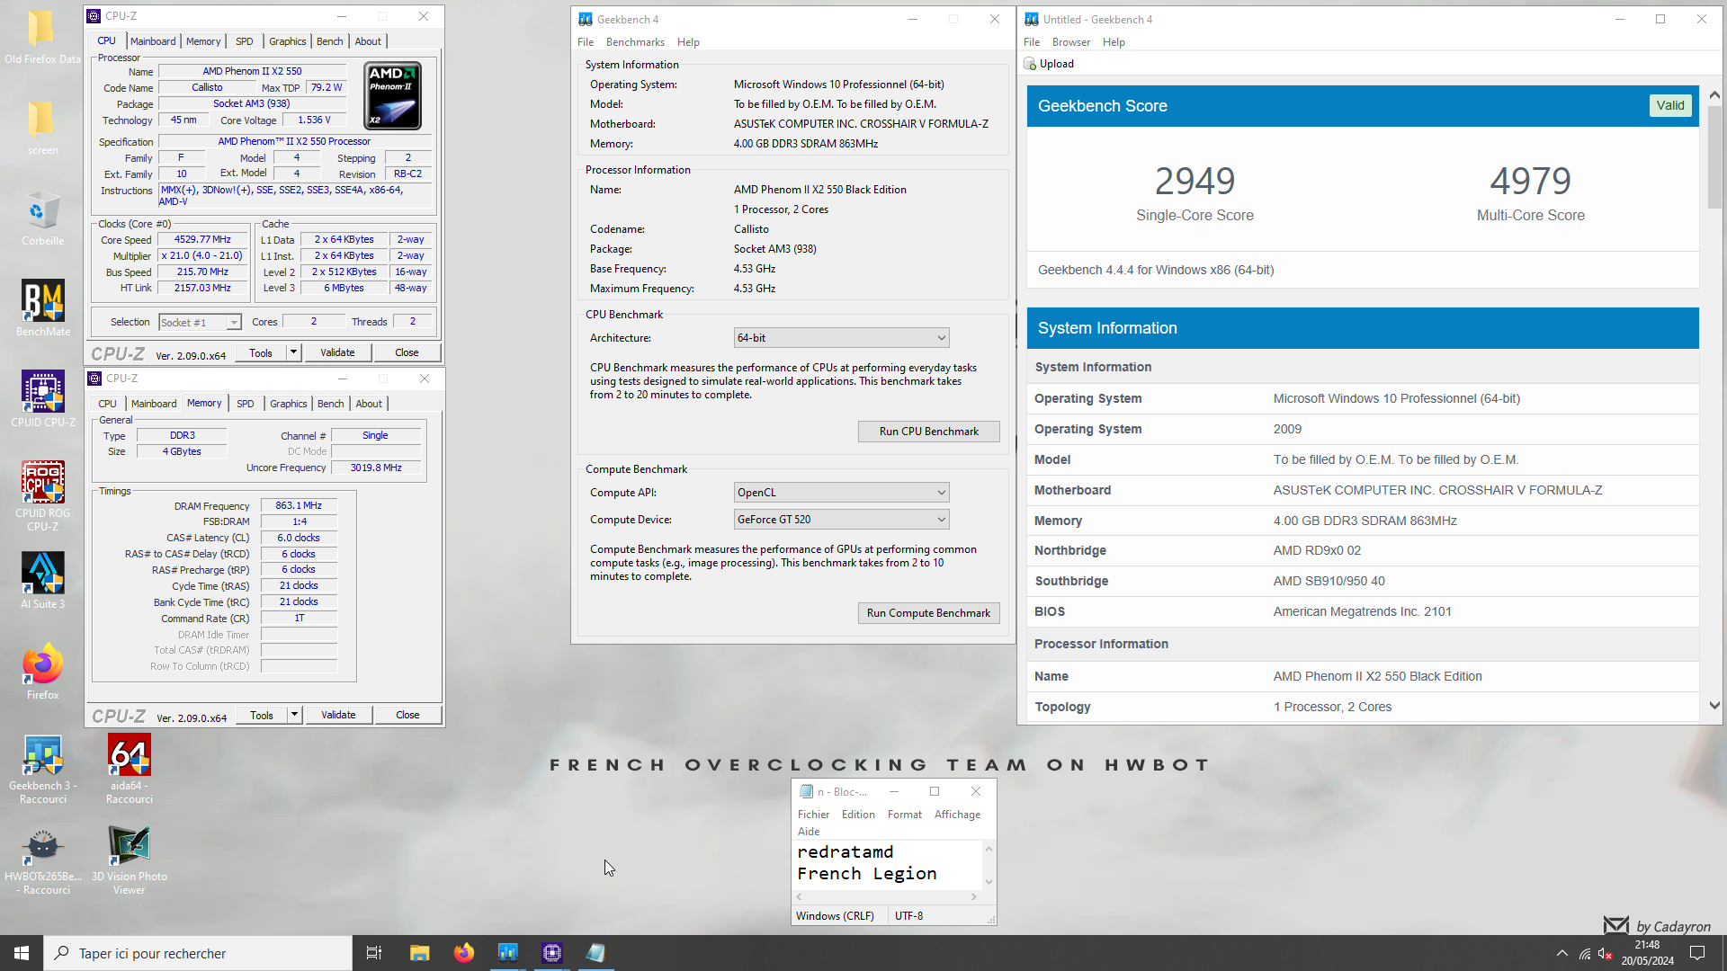Open File Explorer from the taskbar
This screenshot has height=971, width=1727.
click(x=419, y=953)
